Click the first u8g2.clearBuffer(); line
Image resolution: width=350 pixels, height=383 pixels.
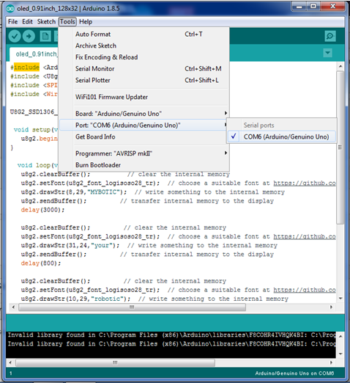(56, 174)
